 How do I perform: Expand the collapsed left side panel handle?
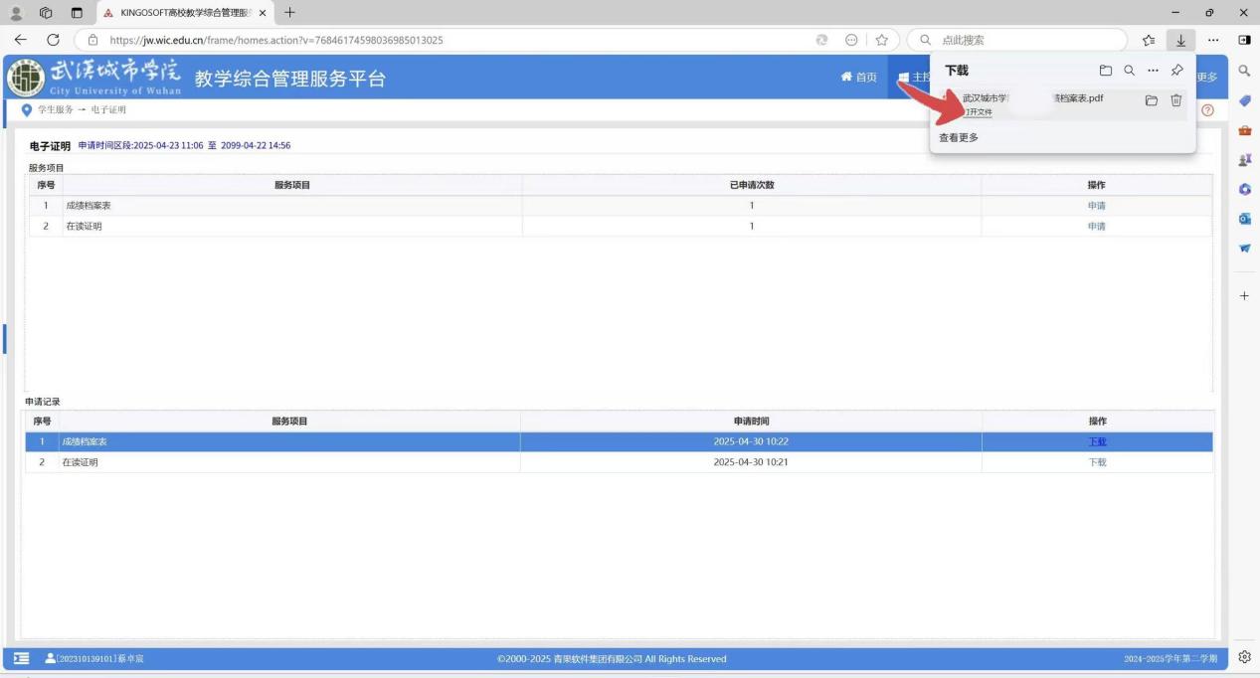point(4,338)
